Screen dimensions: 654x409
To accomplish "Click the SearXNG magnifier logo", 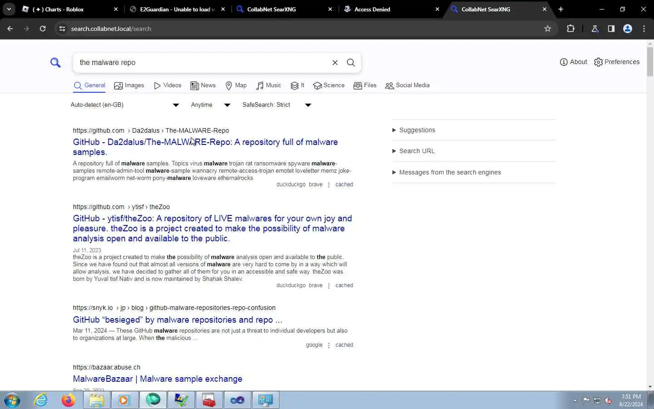I will click(55, 62).
